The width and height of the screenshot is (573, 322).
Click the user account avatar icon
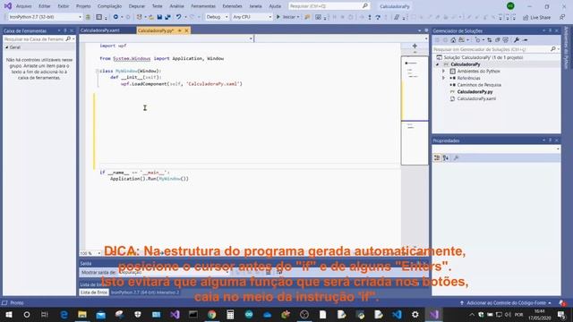pos(510,6)
